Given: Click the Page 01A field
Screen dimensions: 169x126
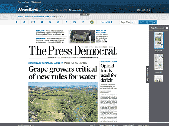Looking at the screenshot, I should click(x=125, y=22).
